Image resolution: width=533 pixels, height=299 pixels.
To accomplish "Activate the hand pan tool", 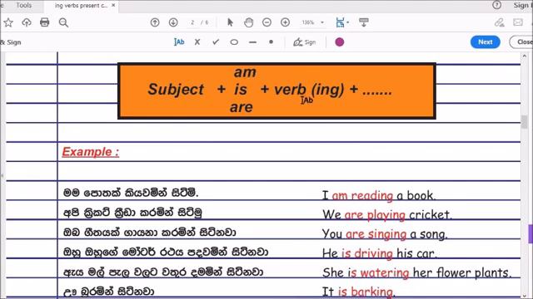I will tap(248, 22).
